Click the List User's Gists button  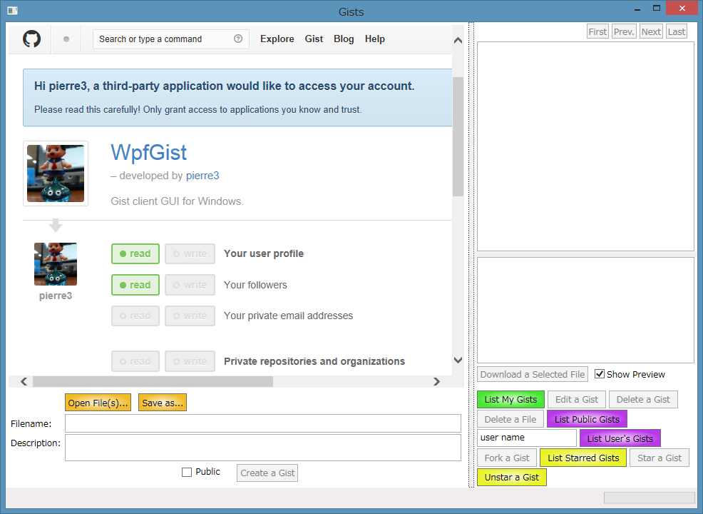click(620, 438)
